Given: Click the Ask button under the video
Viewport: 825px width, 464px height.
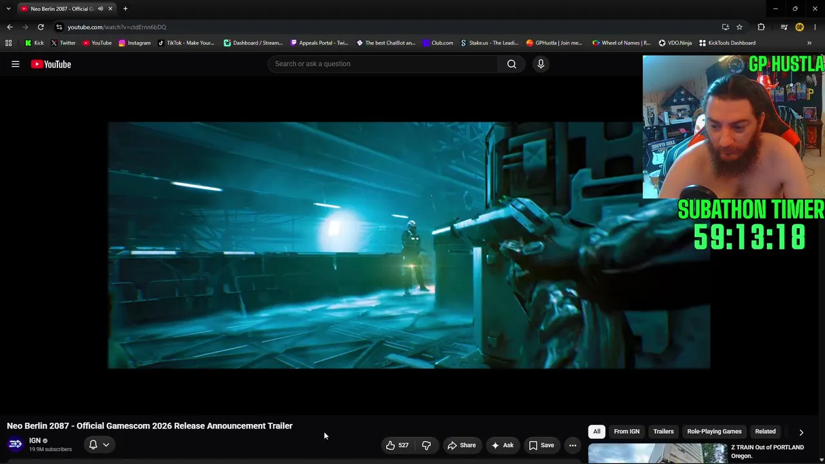Looking at the screenshot, I should point(502,445).
